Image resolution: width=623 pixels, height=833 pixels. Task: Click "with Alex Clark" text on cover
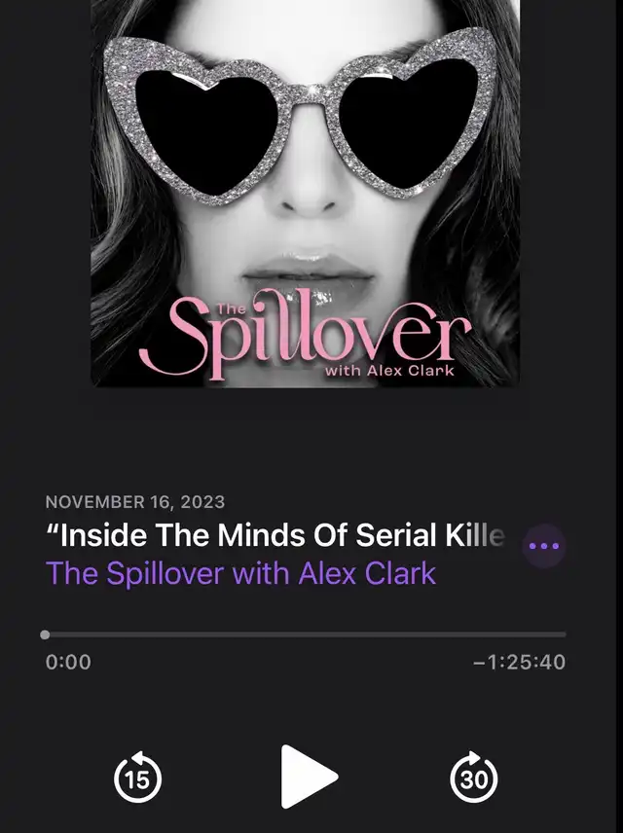tap(389, 371)
